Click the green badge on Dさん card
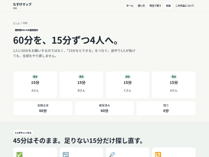 click(x=174, y=77)
